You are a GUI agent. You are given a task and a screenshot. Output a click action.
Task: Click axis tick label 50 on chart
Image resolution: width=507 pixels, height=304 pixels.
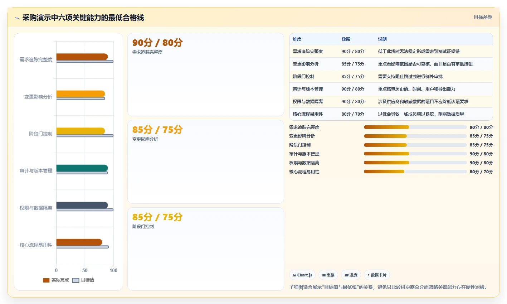tap(85, 270)
